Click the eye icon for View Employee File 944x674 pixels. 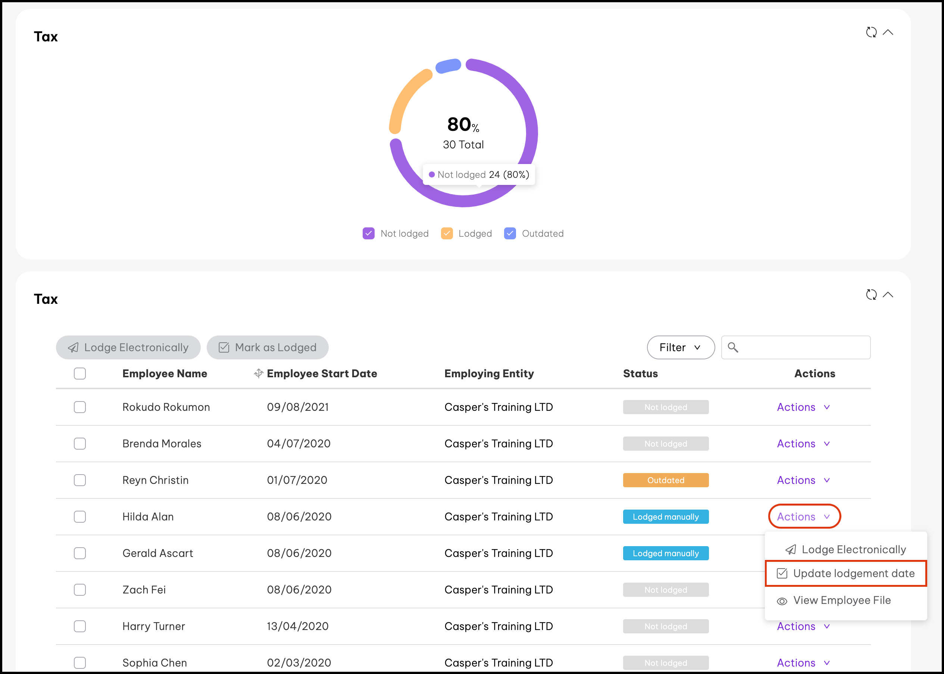click(x=782, y=601)
